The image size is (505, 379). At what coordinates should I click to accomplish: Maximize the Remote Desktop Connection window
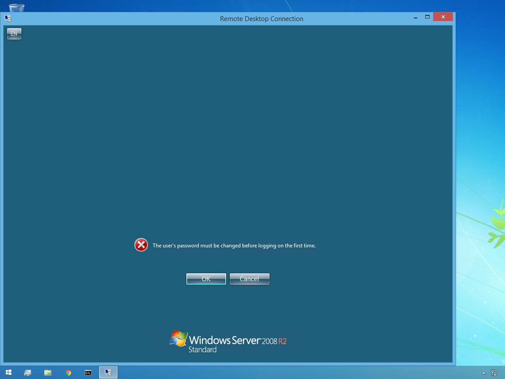coord(427,17)
